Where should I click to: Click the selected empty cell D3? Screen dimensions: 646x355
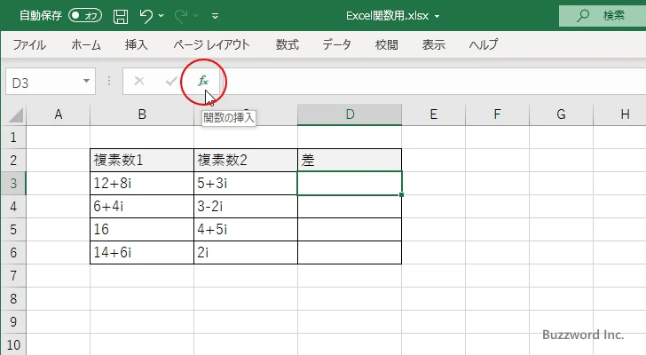point(350,183)
